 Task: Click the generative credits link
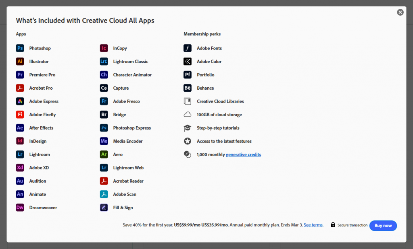[x=243, y=154]
